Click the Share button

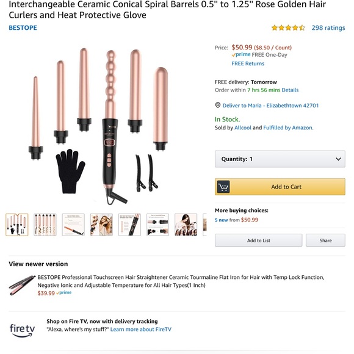(x=325, y=240)
